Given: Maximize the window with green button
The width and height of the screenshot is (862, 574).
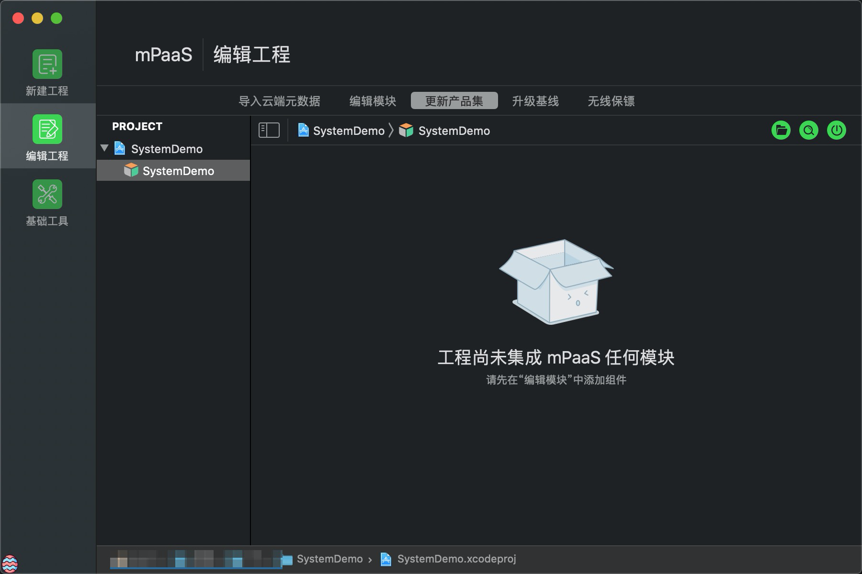Looking at the screenshot, I should [x=57, y=18].
